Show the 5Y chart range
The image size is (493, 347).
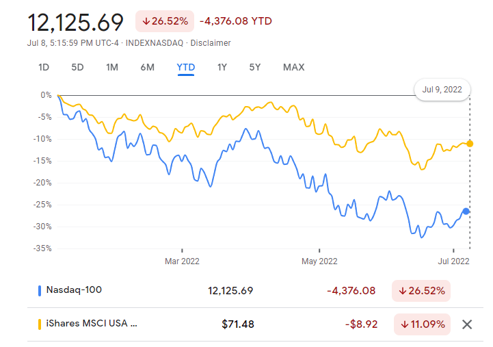pyautogui.click(x=255, y=67)
